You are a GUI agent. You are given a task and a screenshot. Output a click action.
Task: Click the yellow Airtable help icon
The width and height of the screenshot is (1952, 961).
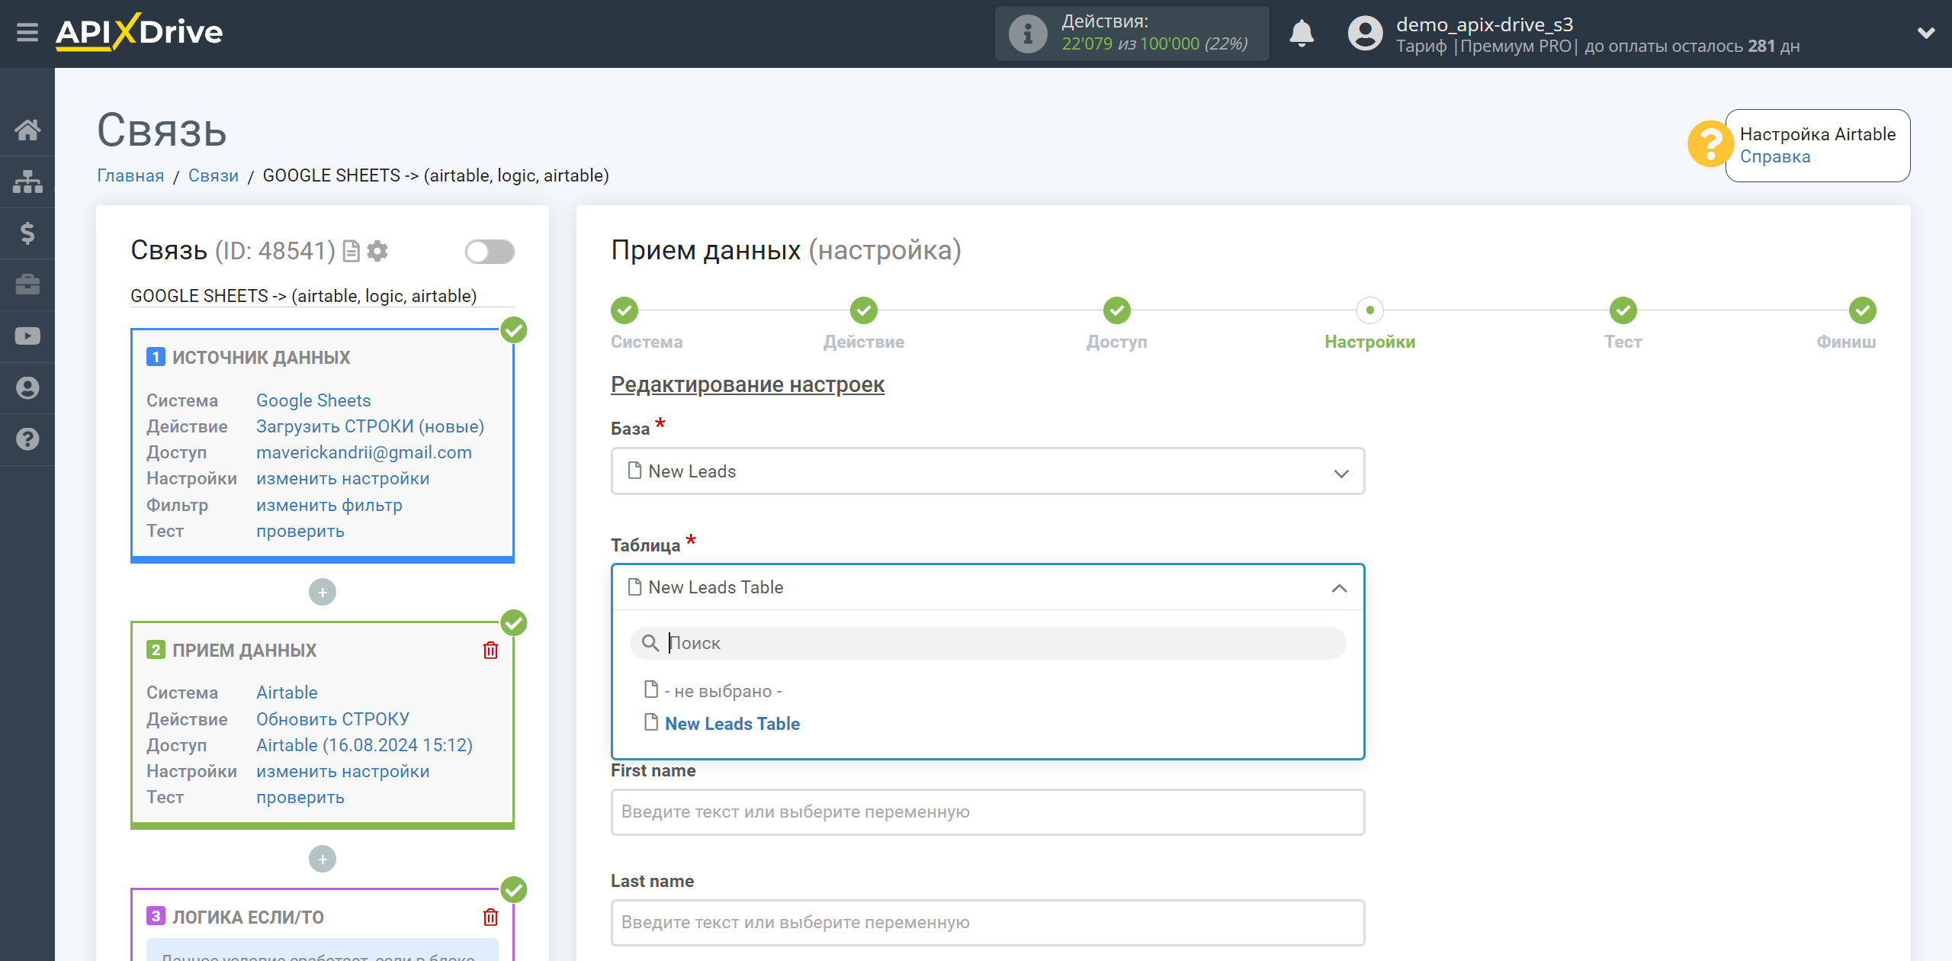click(1709, 144)
